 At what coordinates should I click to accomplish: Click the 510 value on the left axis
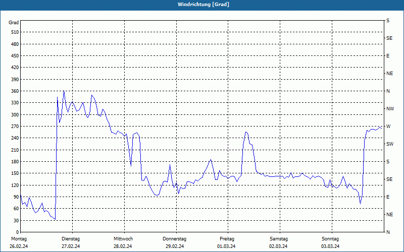15,32
